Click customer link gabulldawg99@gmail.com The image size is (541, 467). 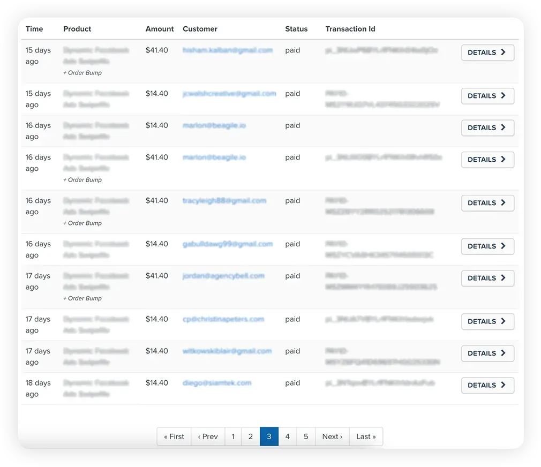coord(228,244)
